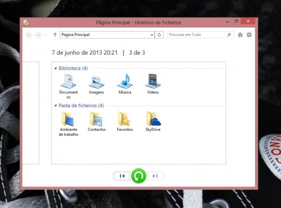Open the settings gear menu
The image size is (281, 208).
coord(249,35)
